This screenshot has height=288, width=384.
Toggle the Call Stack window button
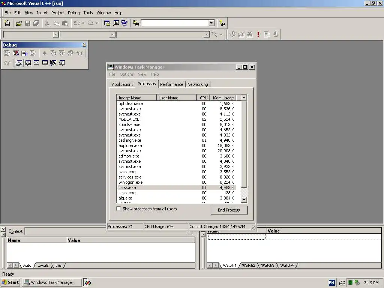click(53, 63)
